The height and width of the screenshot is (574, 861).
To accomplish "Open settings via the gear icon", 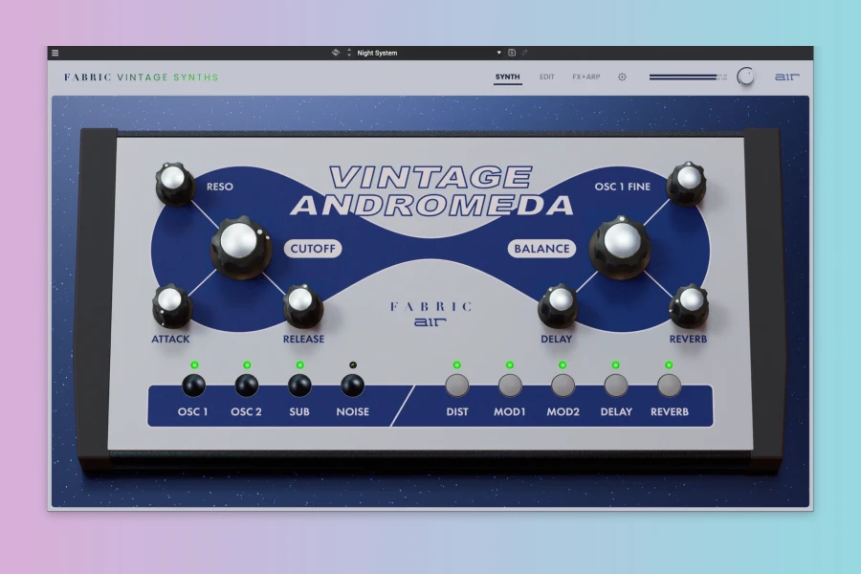I will tap(622, 77).
